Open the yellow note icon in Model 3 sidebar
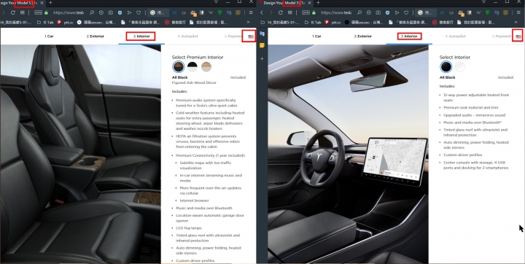Viewport: 525px width, 264px height. (x=262, y=45)
